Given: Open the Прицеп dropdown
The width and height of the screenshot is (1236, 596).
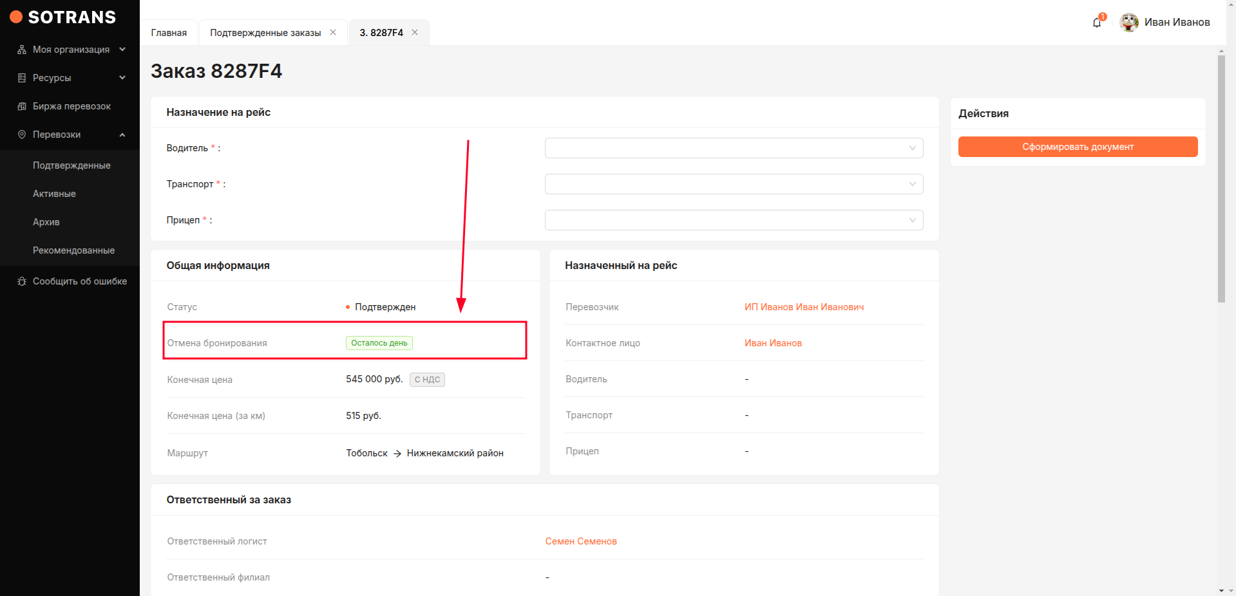Looking at the screenshot, I should click(734, 220).
